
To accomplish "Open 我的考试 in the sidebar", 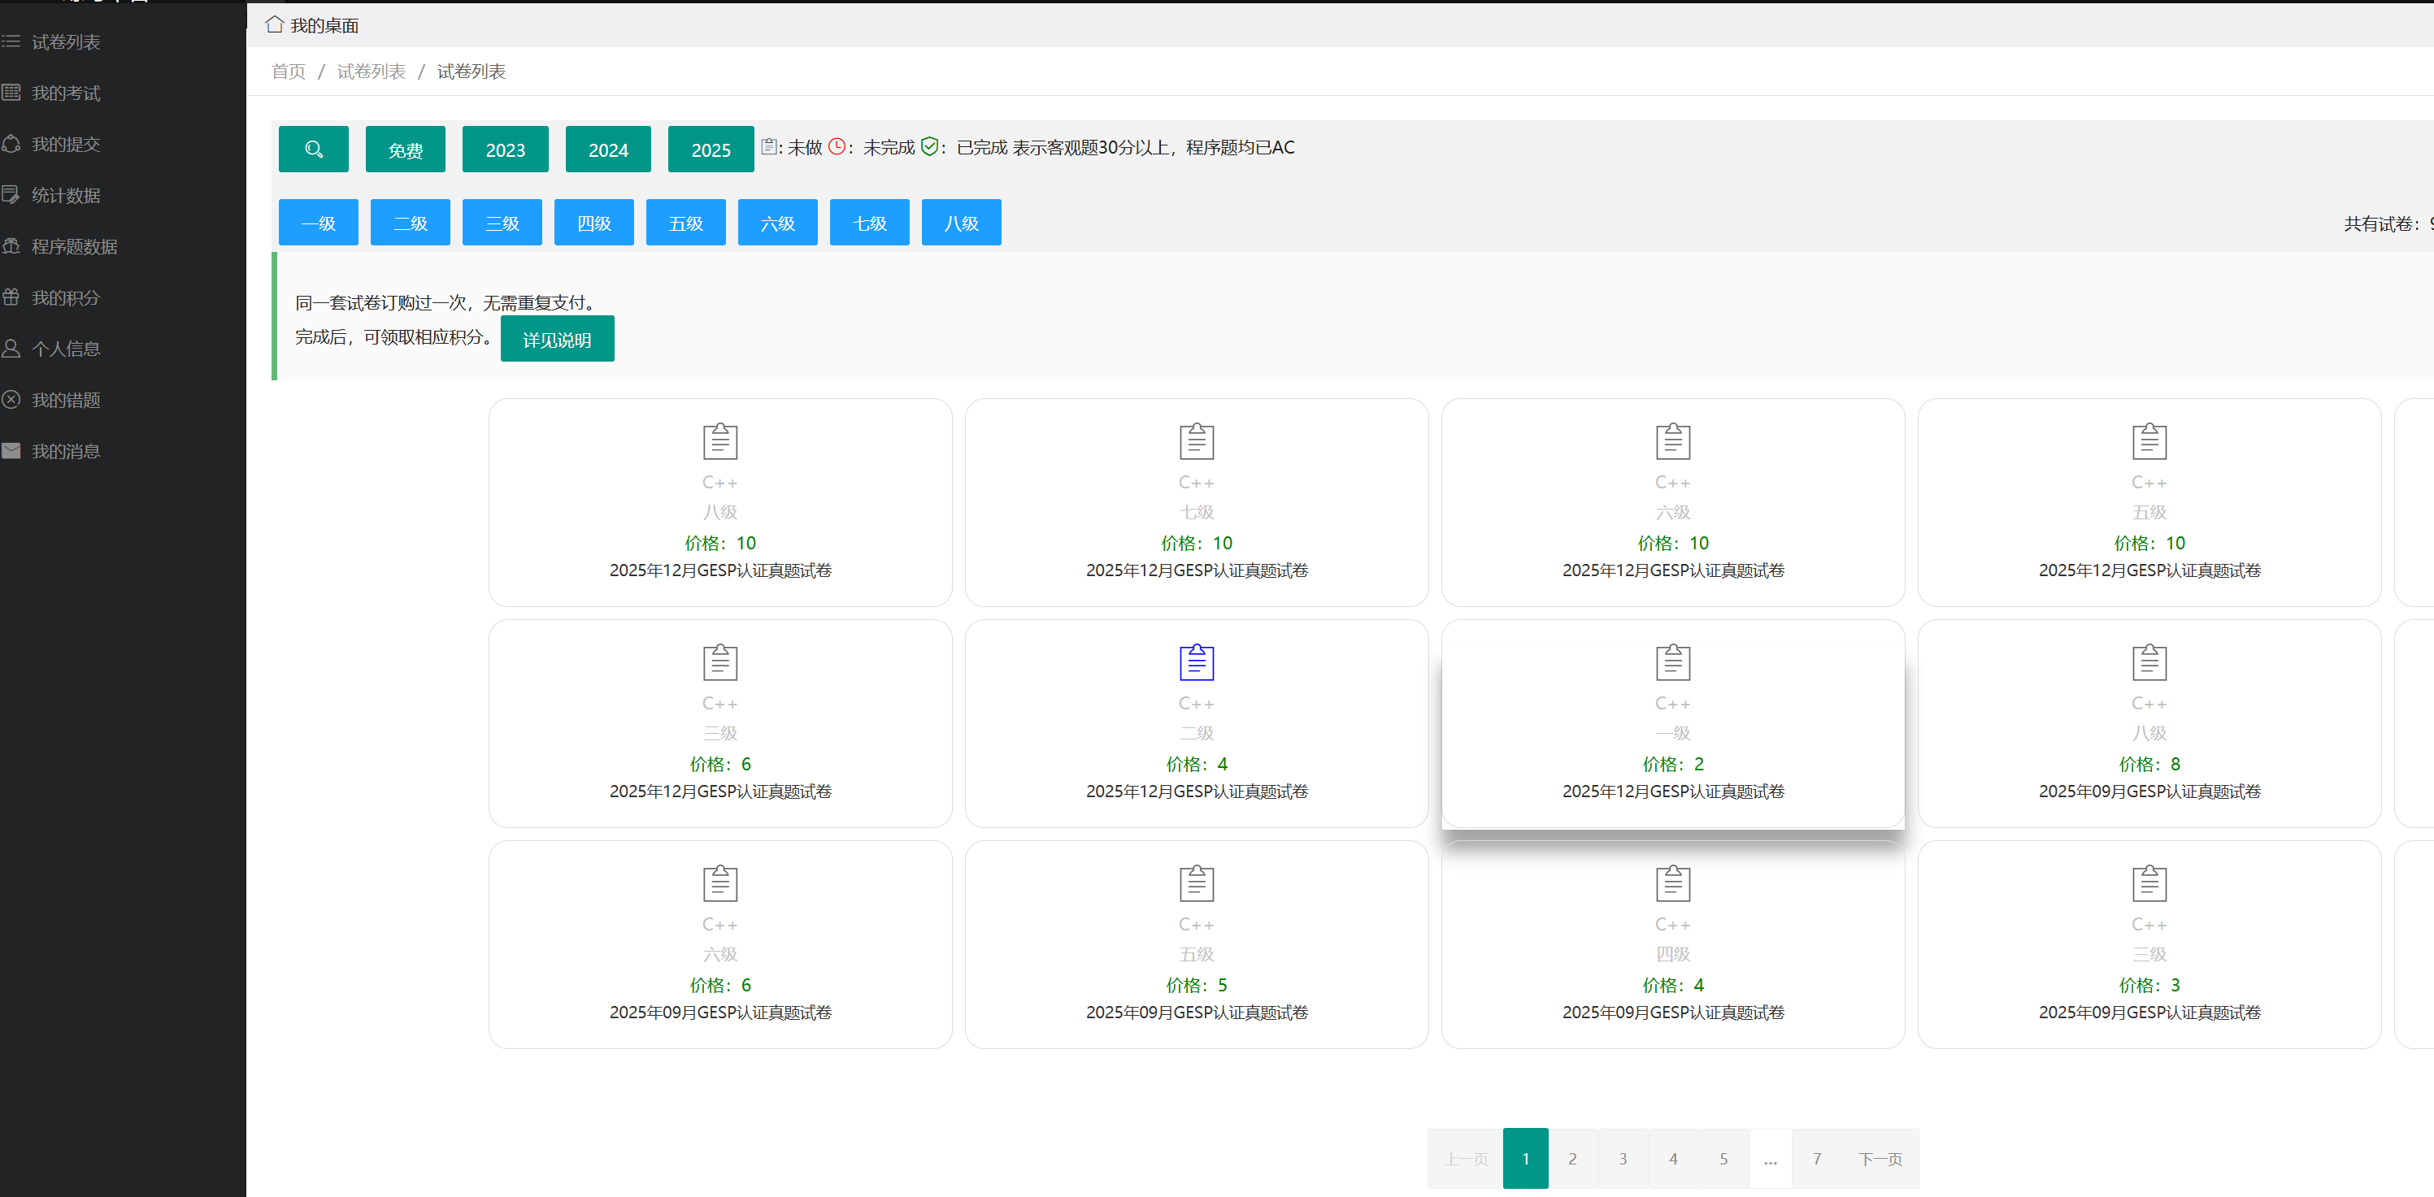I will 65,93.
